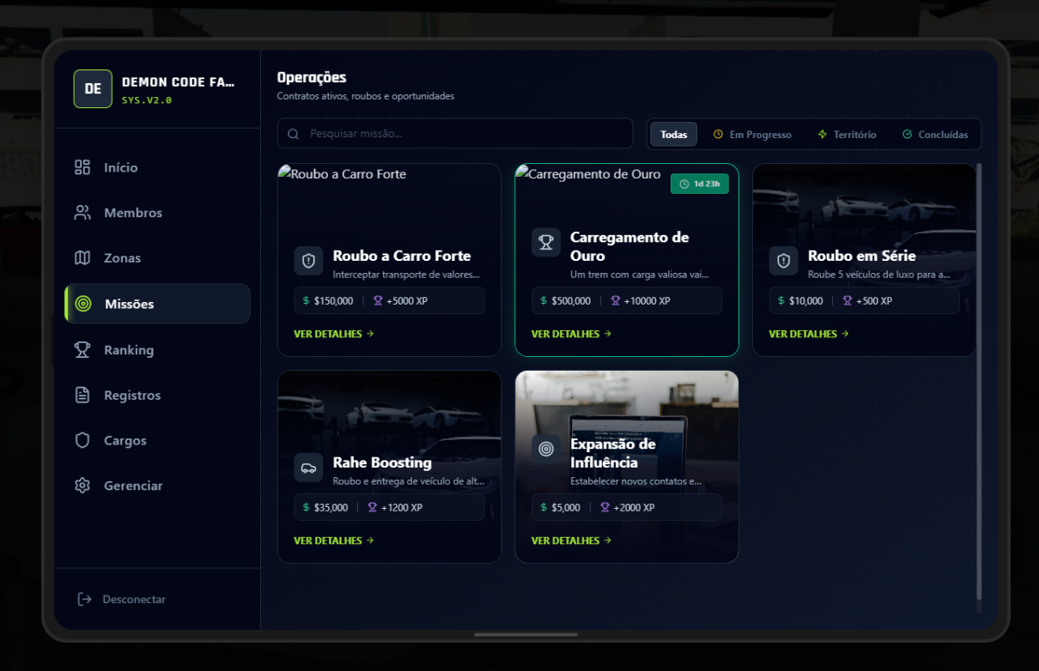Viewport: 1039px width, 671px height.
Task: Click the $35,000 reward value
Action: point(331,508)
